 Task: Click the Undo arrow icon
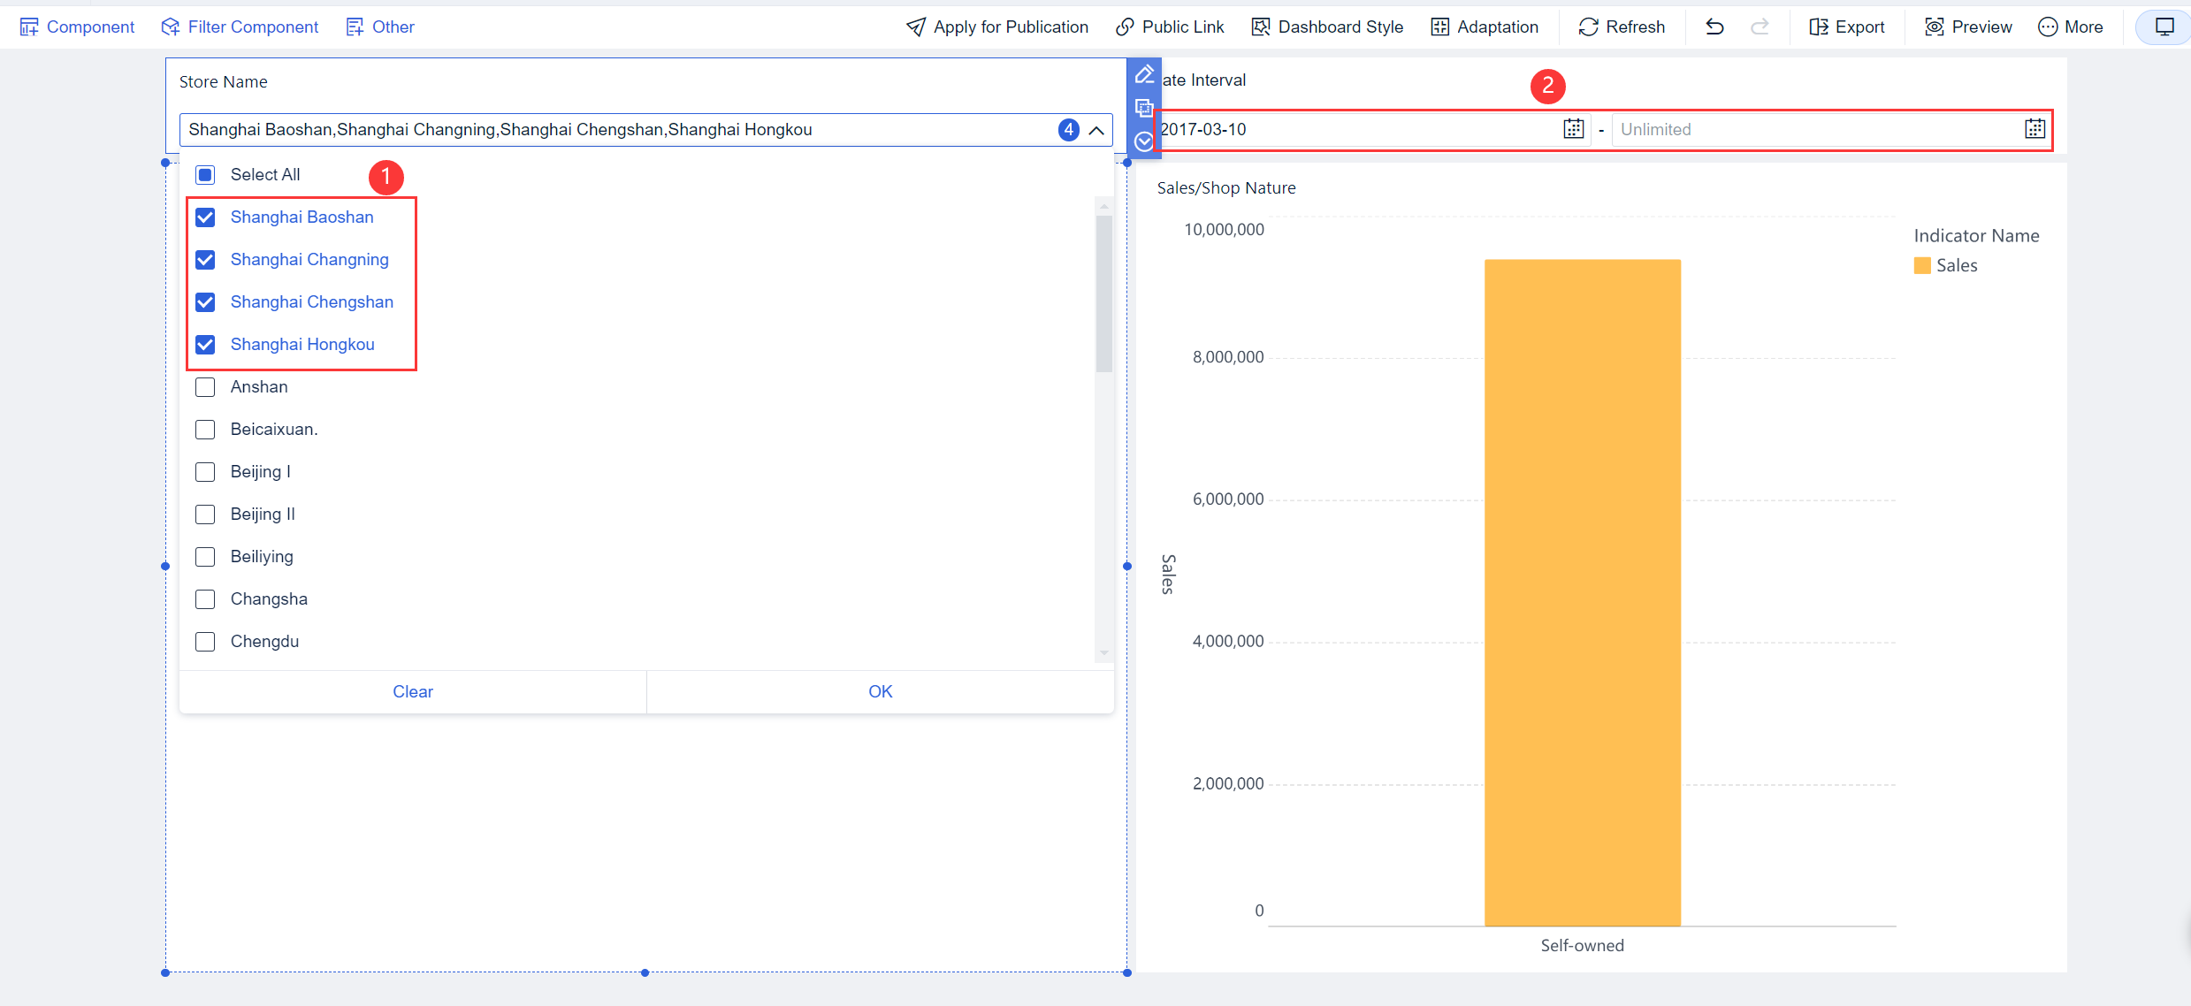[1714, 27]
